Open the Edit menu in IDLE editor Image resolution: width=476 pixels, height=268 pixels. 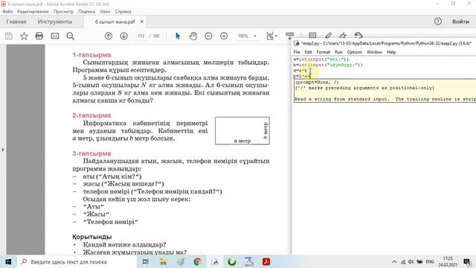[308, 52]
